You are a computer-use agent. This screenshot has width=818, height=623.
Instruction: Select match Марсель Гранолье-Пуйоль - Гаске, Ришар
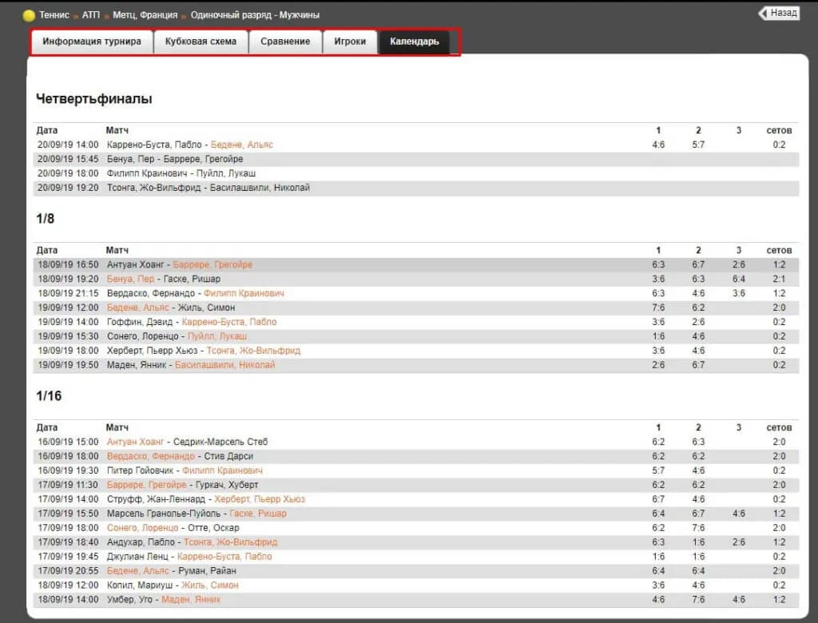[x=197, y=514]
